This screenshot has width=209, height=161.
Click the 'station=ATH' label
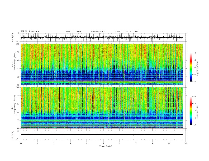coord(98,32)
